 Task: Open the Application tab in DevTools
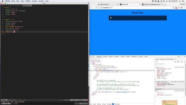pyautogui.click(x=134, y=57)
